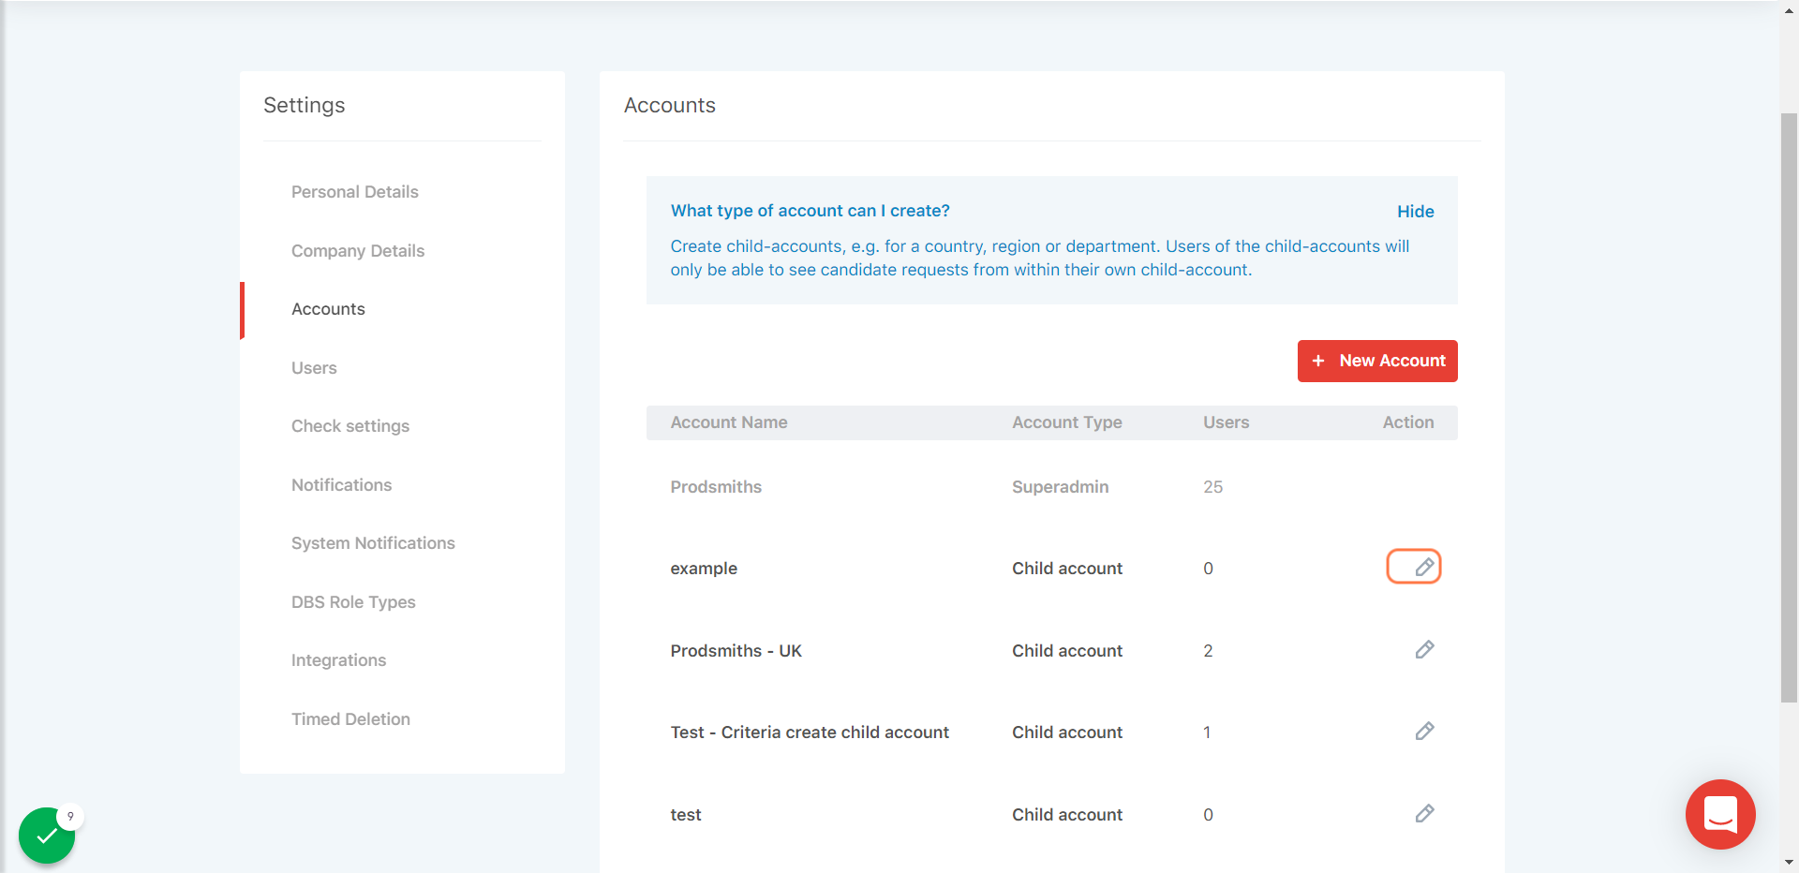Click the 'test' account name
This screenshot has height=873, width=1799.
[686, 815]
